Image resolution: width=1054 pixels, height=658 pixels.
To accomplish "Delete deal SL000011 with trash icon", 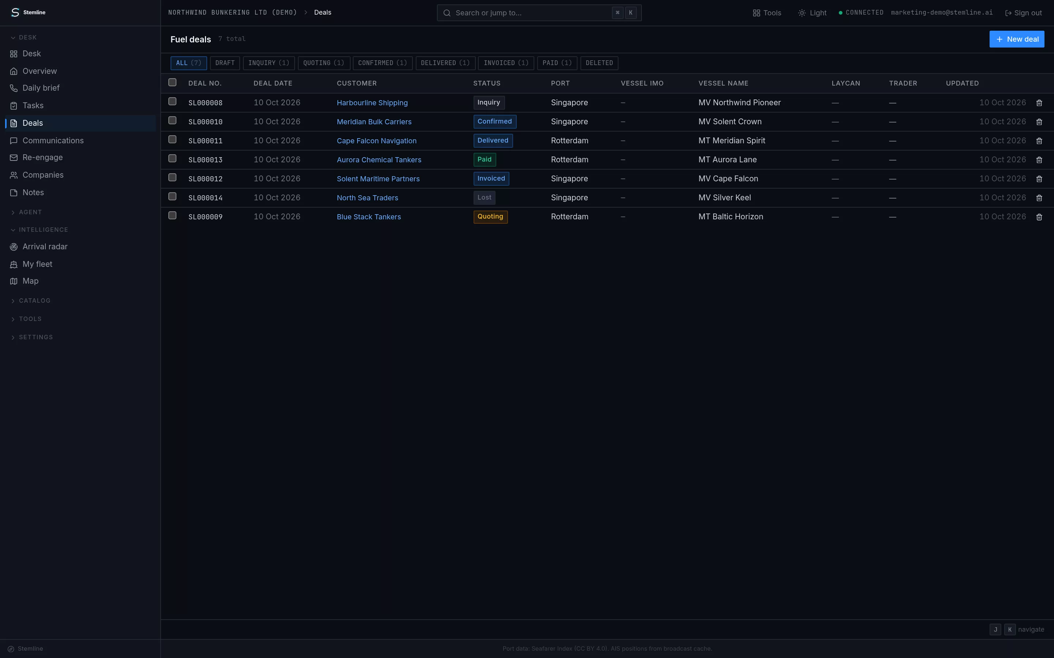I will tap(1039, 141).
